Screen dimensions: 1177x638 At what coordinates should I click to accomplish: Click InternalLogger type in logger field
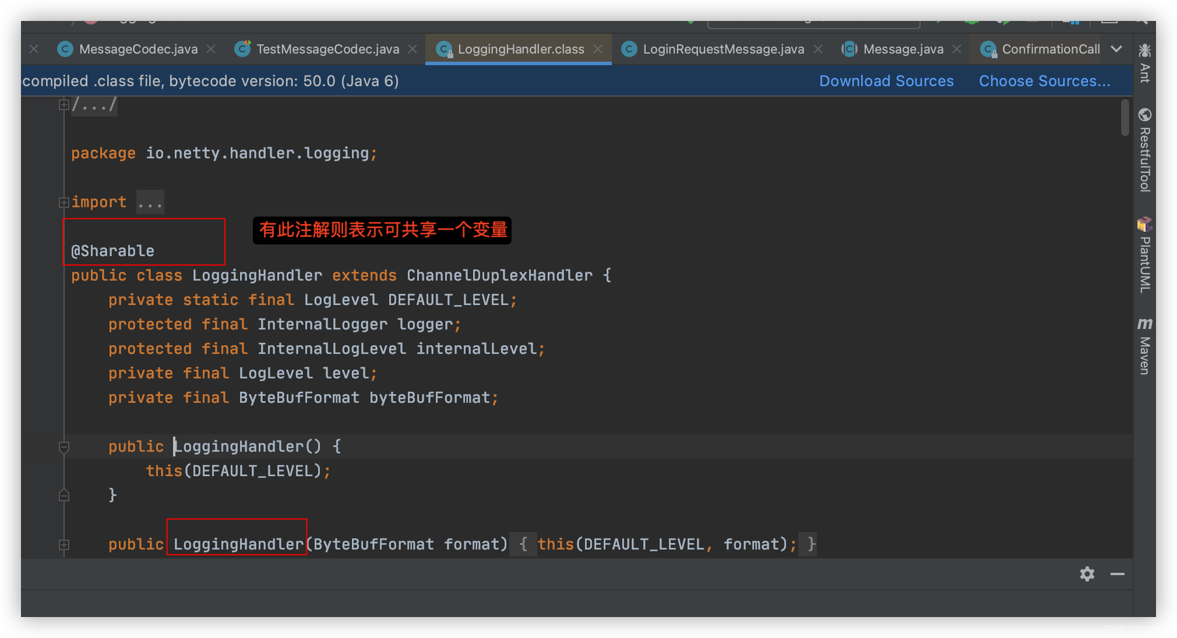(x=322, y=325)
